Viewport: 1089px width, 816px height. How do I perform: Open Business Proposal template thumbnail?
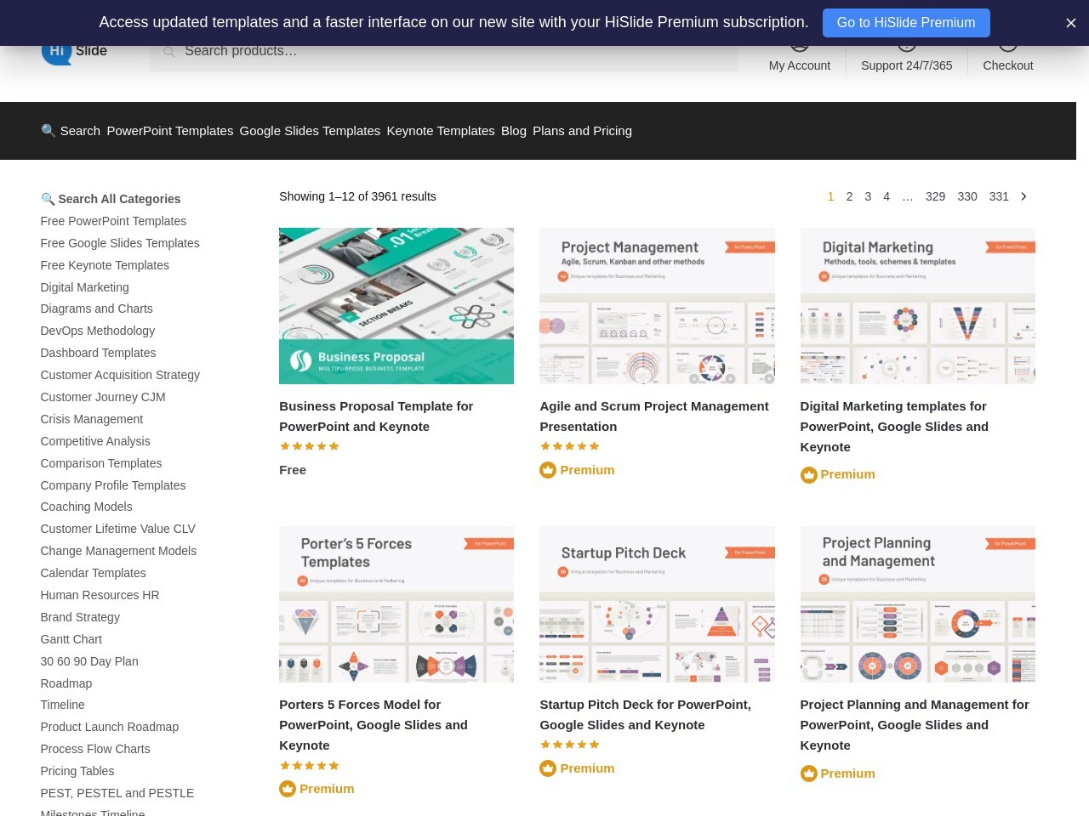[396, 306]
